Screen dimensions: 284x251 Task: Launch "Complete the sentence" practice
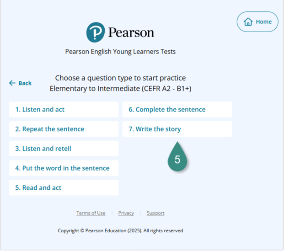pyautogui.click(x=177, y=110)
